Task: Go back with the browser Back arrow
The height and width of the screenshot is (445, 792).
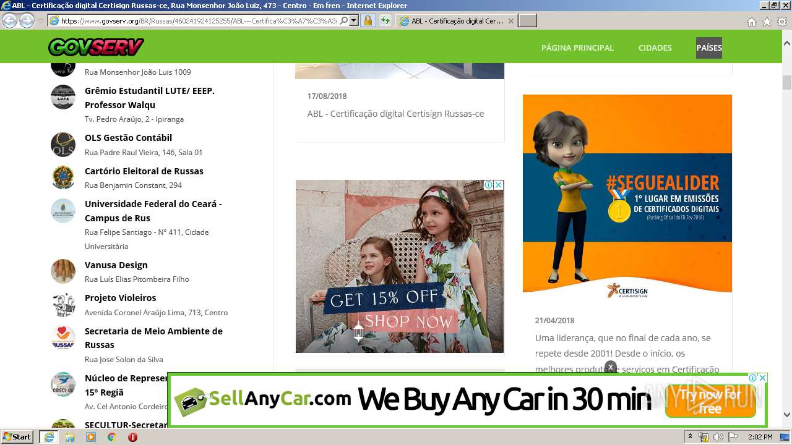Action: (9, 20)
